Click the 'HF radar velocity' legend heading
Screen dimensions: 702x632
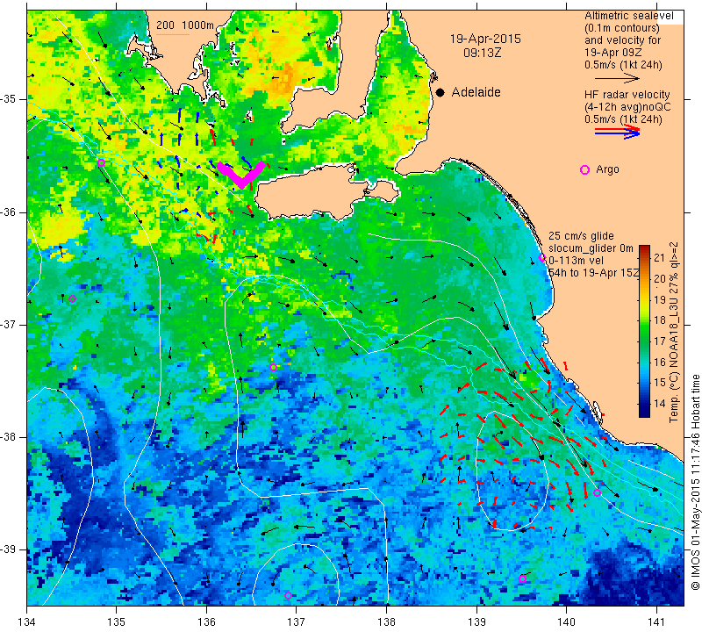tap(627, 95)
